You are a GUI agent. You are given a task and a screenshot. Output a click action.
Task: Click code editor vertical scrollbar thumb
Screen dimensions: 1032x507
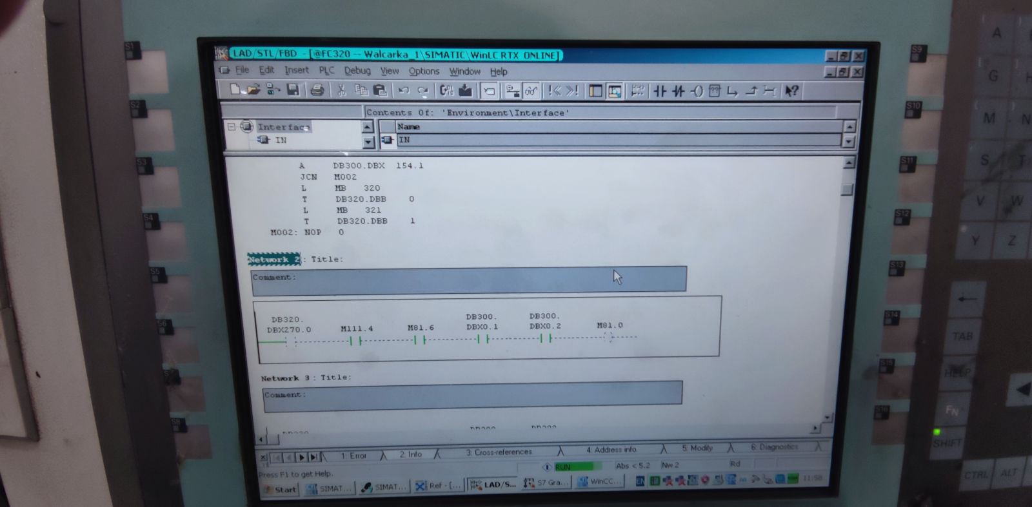848,189
